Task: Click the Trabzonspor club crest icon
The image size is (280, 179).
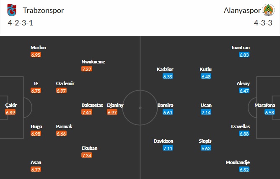Action: (x=11, y=10)
